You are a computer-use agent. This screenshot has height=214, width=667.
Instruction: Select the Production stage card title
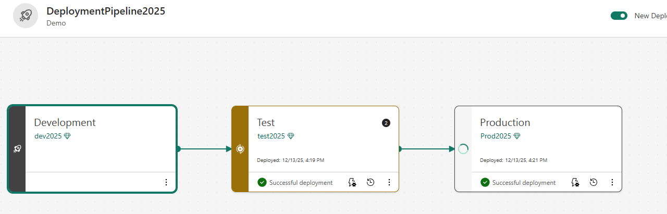coord(505,122)
